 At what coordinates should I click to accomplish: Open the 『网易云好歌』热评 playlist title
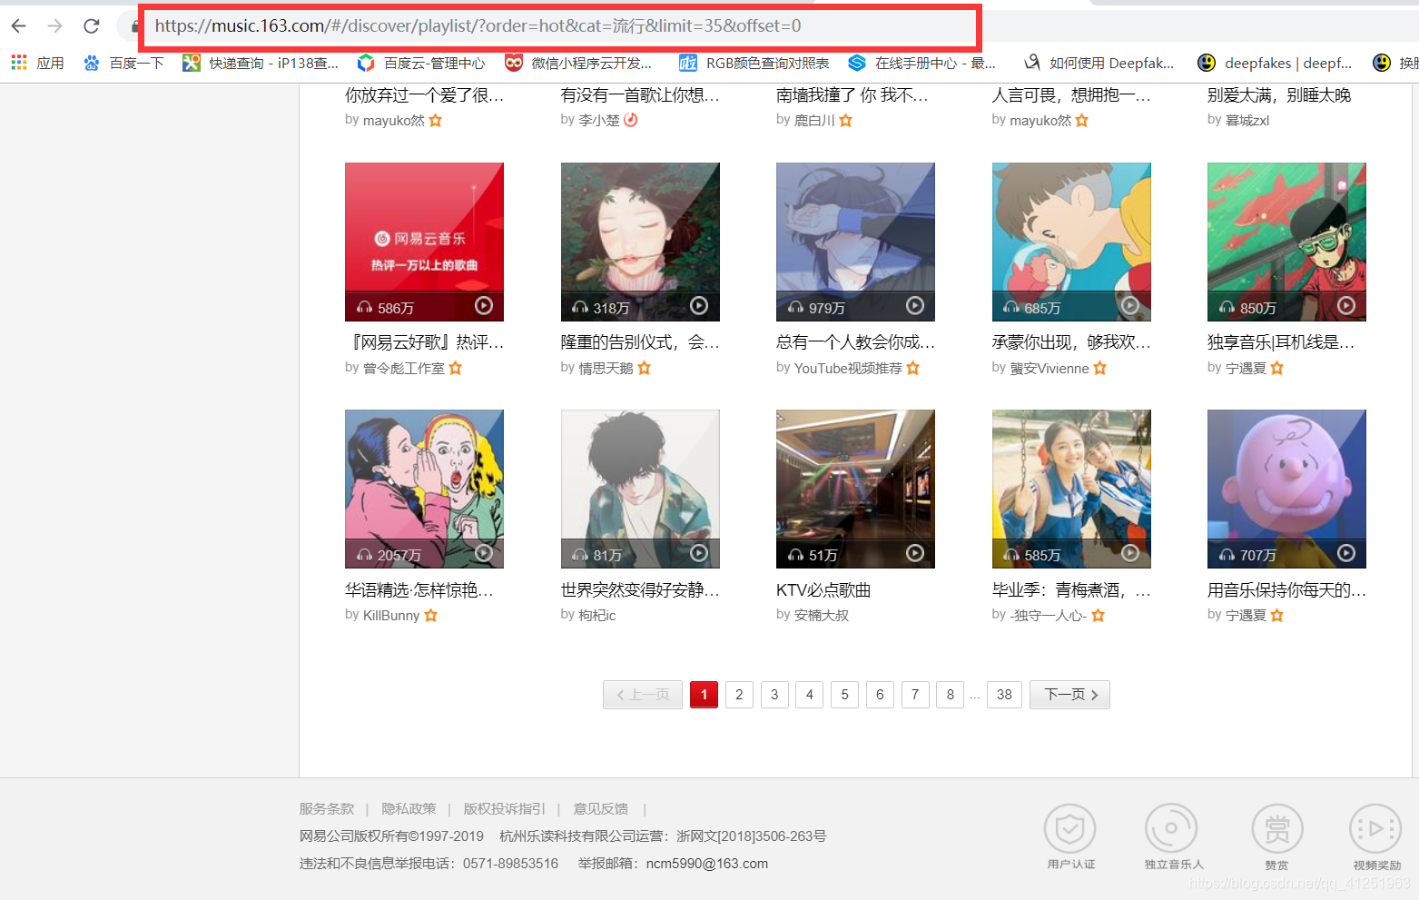click(424, 342)
